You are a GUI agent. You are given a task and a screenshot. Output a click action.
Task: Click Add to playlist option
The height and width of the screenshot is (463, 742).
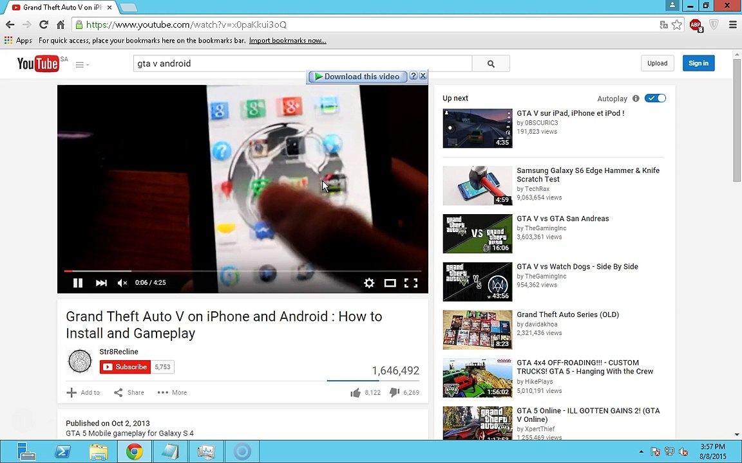pyautogui.click(x=83, y=392)
